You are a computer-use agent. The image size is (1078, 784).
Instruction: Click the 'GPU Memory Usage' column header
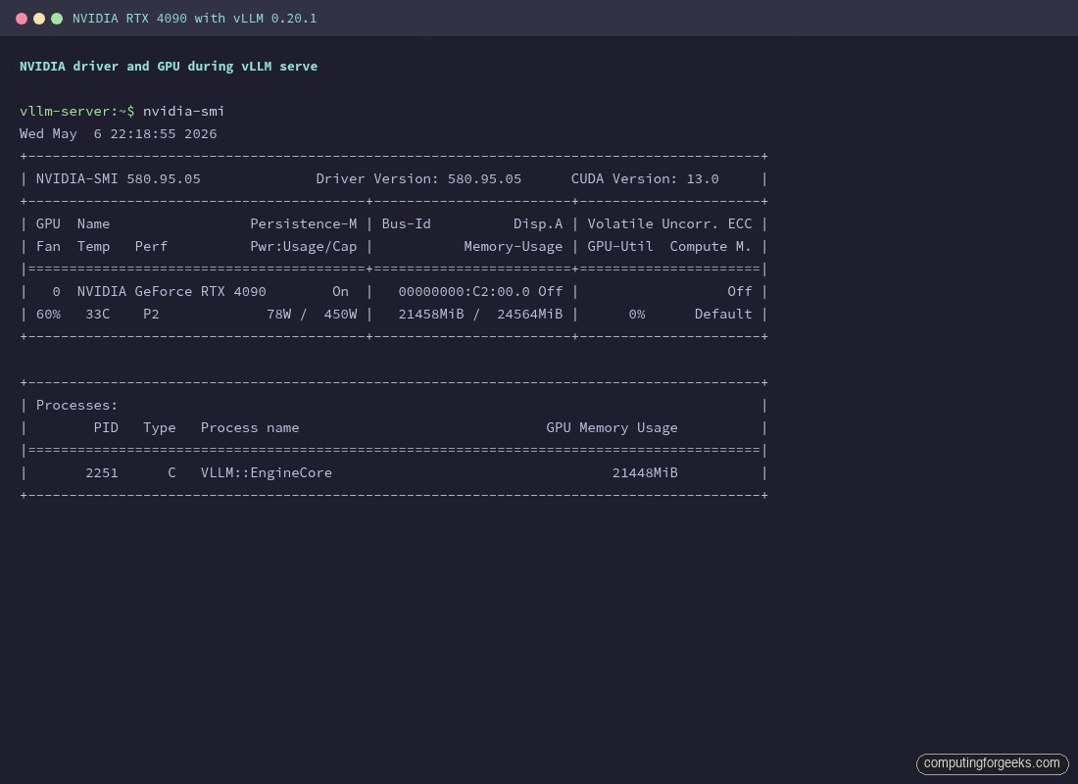click(612, 427)
